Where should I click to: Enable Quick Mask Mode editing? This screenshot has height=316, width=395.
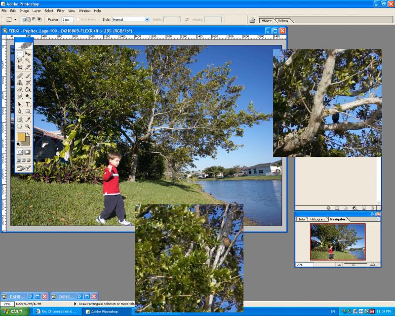click(28, 152)
